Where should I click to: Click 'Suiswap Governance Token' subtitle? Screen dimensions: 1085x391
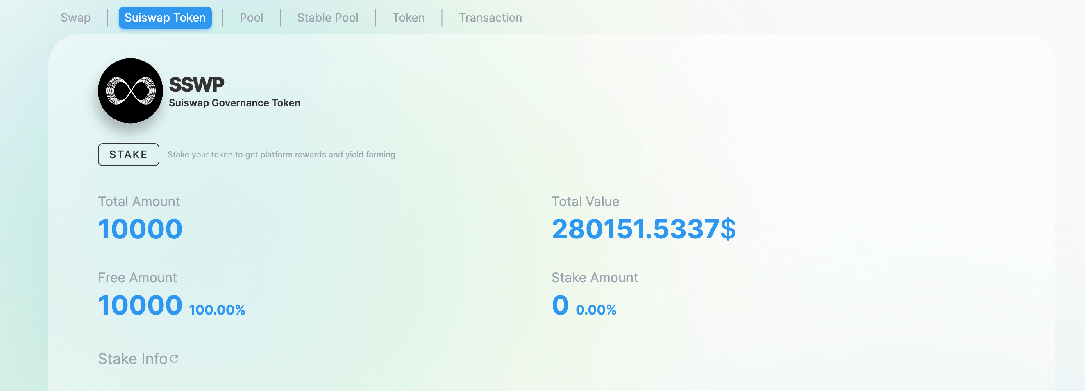235,103
